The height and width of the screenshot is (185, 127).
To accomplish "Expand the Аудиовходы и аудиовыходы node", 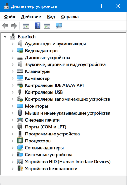I will click(x=13, y=44).
